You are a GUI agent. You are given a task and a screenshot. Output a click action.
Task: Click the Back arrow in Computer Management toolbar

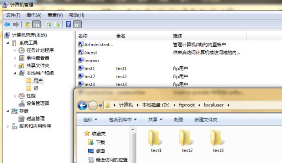(7, 24)
